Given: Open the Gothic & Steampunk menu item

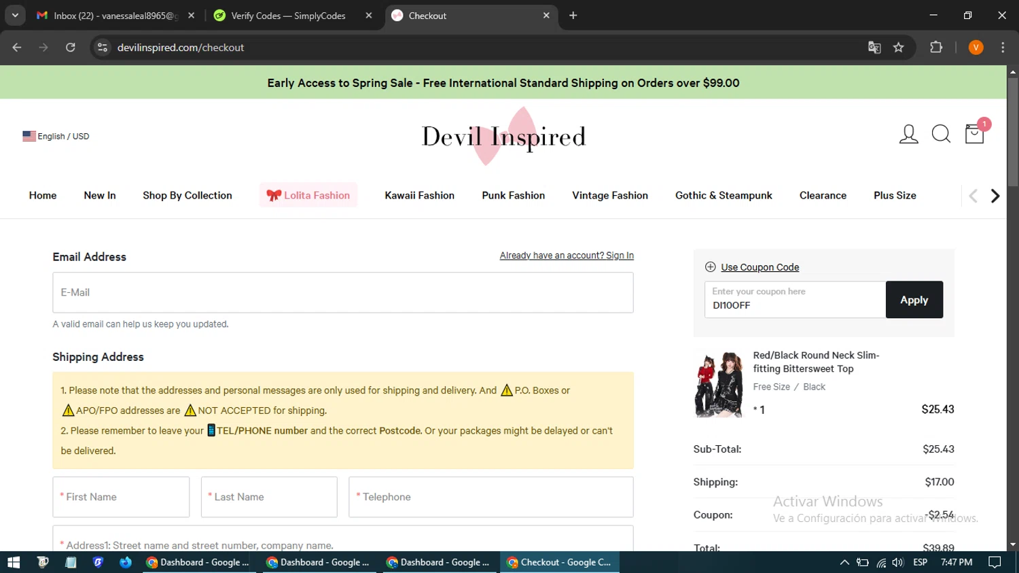Looking at the screenshot, I should 723,196.
